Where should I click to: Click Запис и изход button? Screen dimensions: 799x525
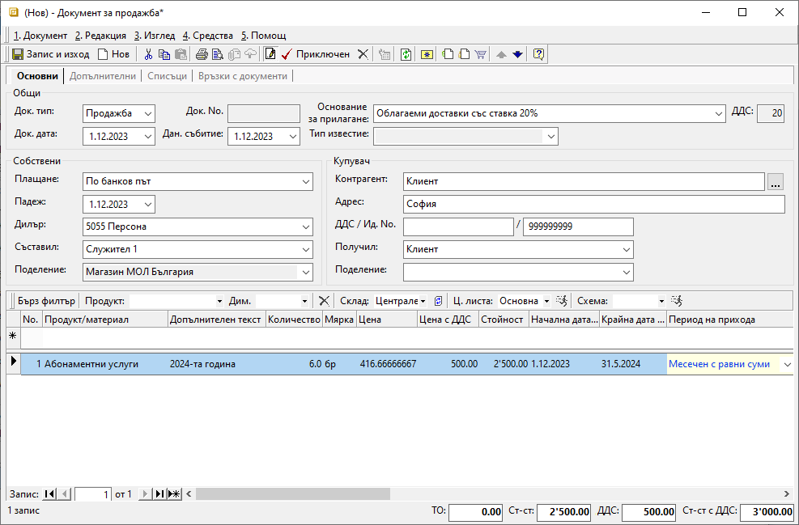click(50, 54)
